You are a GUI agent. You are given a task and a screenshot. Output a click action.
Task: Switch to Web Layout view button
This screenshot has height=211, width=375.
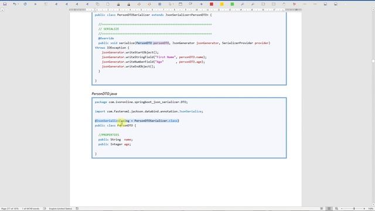[336, 209]
